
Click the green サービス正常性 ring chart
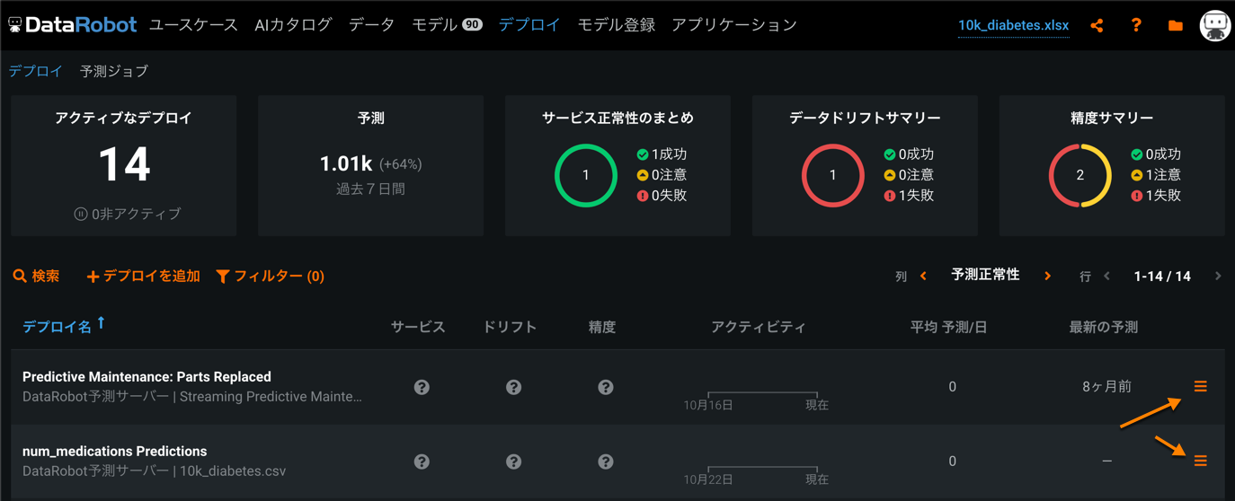pos(586,176)
